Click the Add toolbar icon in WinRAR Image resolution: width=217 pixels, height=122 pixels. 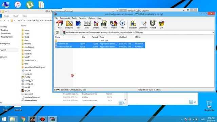60,25
